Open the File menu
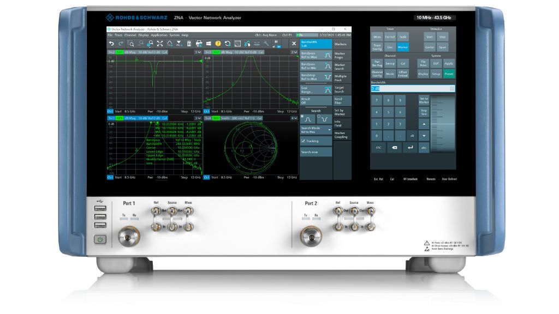This screenshot has width=559, height=314. click(110, 35)
